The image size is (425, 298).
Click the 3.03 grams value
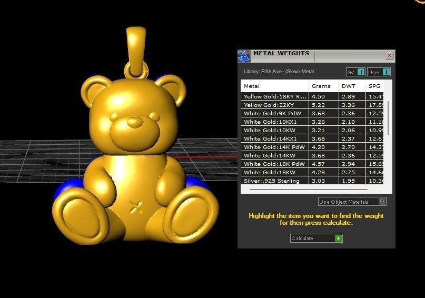[x=318, y=181]
